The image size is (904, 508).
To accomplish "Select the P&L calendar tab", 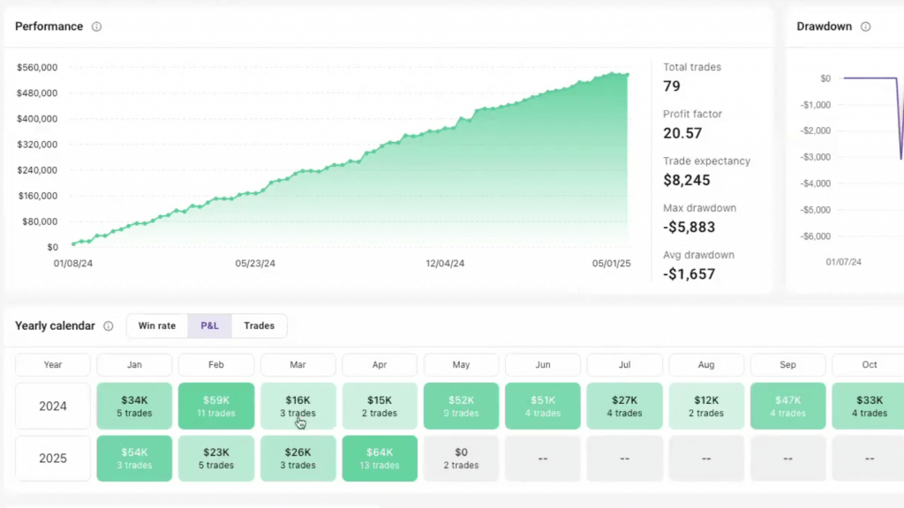I will click(209, 326).
